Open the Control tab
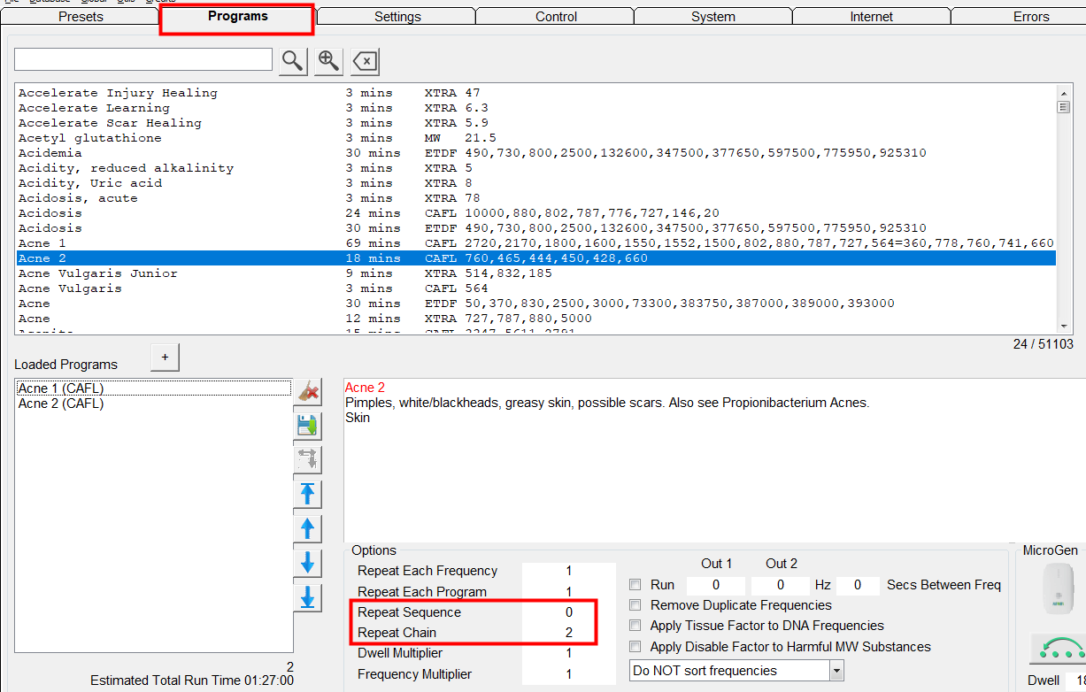 tap(556, 17)
